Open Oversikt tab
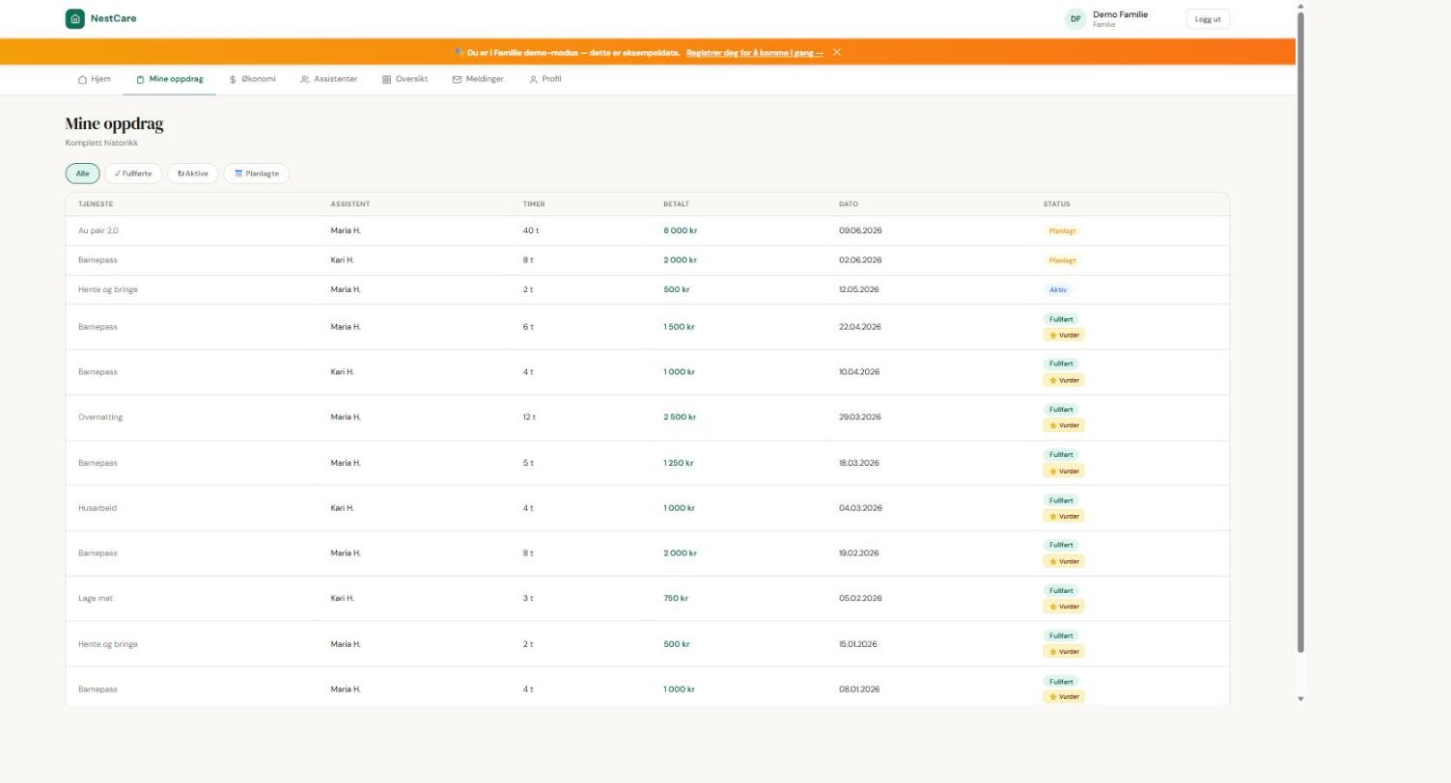The image size is (1451, 783). pyautogui.click(x=405, y=79)
